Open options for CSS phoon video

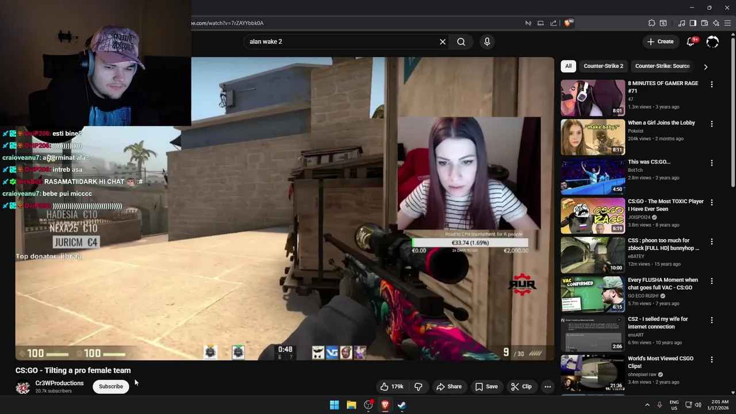click(x=712, y=241)
